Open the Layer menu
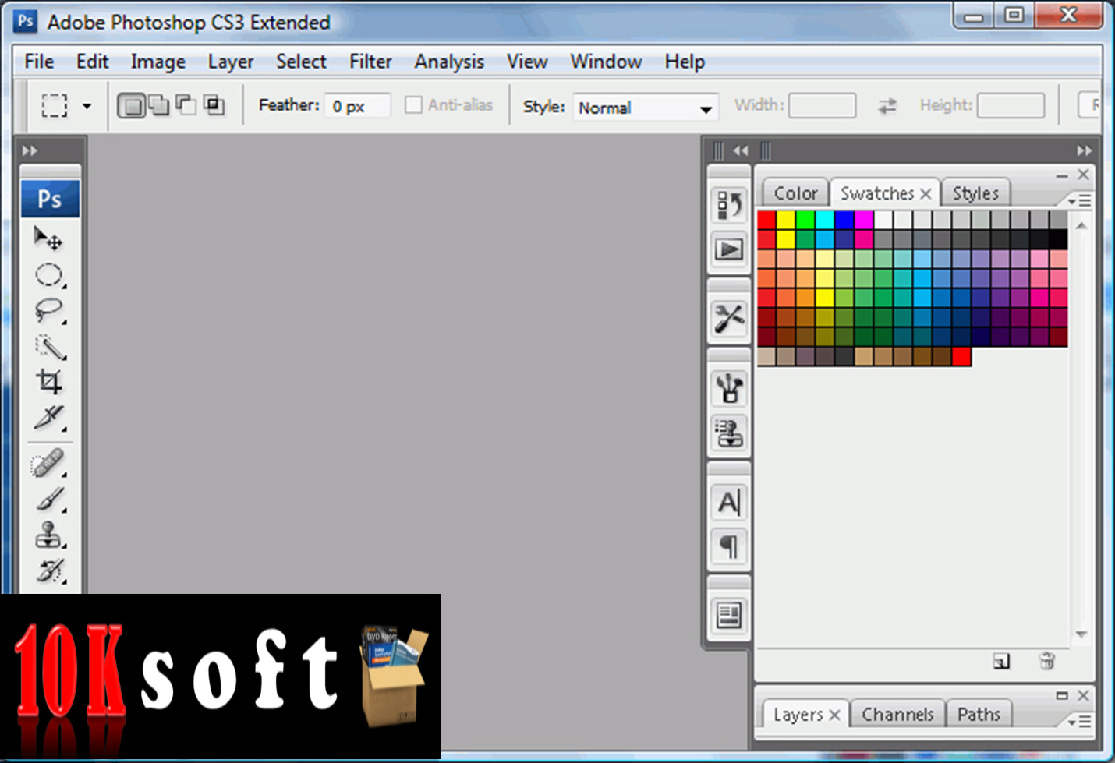Image resolution: width=1115 pixels, height=763 pixels. tap(231, 62)
